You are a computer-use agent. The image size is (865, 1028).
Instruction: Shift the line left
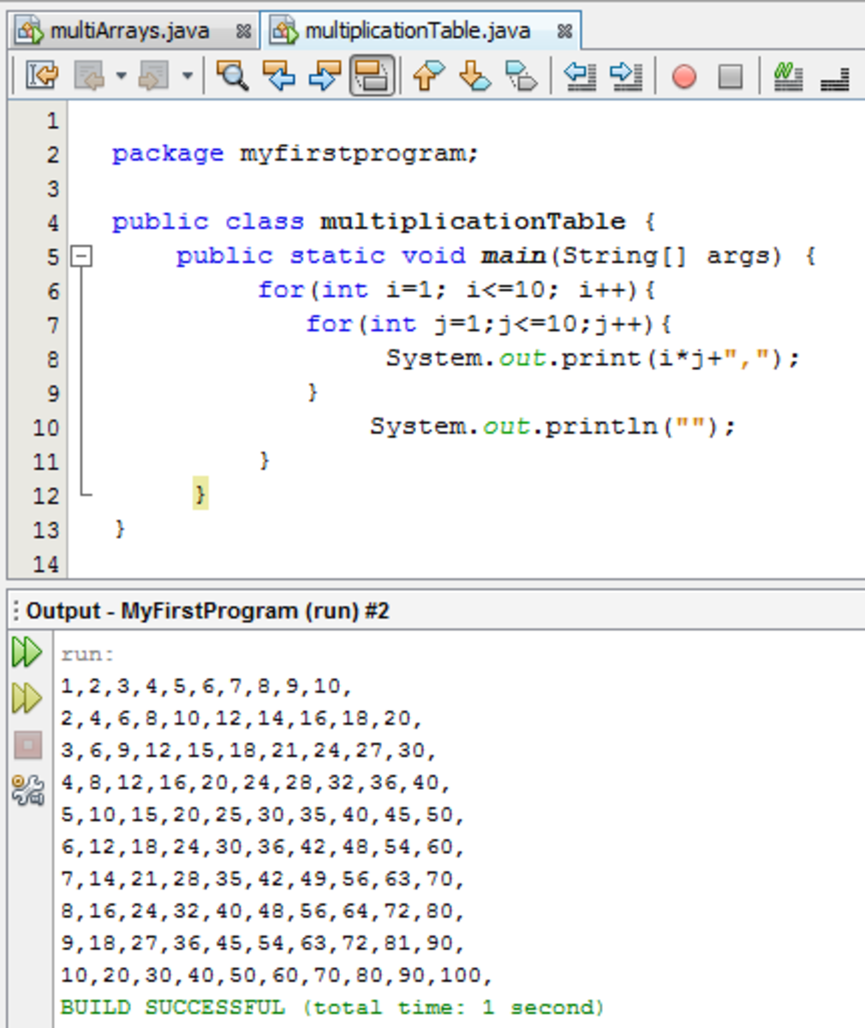580,76
